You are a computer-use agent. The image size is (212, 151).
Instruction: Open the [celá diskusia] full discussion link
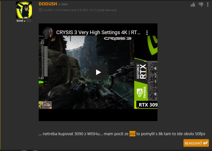(x=107, y=10)
